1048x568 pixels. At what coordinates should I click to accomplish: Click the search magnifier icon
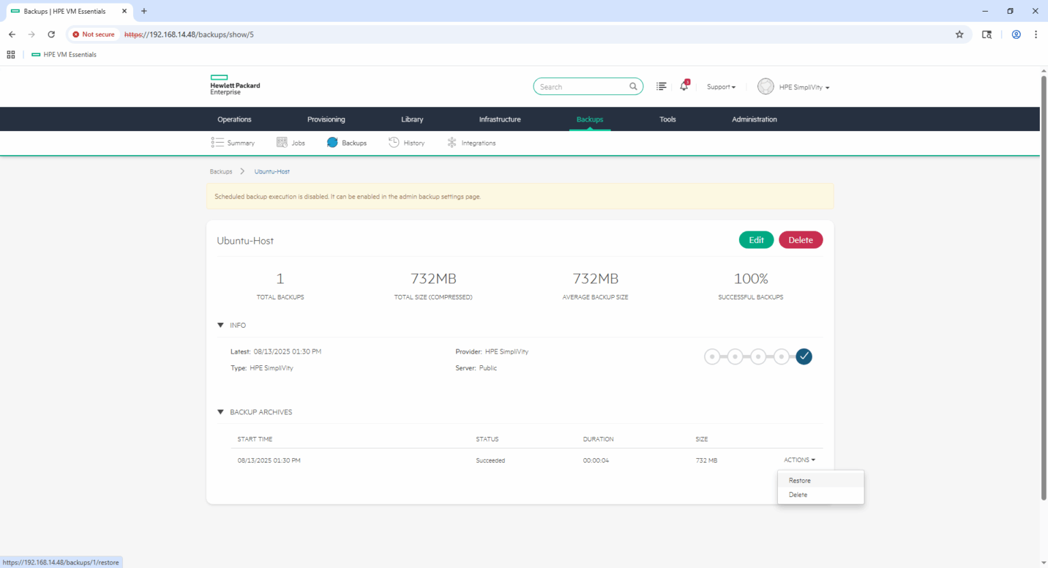(633, 87)
